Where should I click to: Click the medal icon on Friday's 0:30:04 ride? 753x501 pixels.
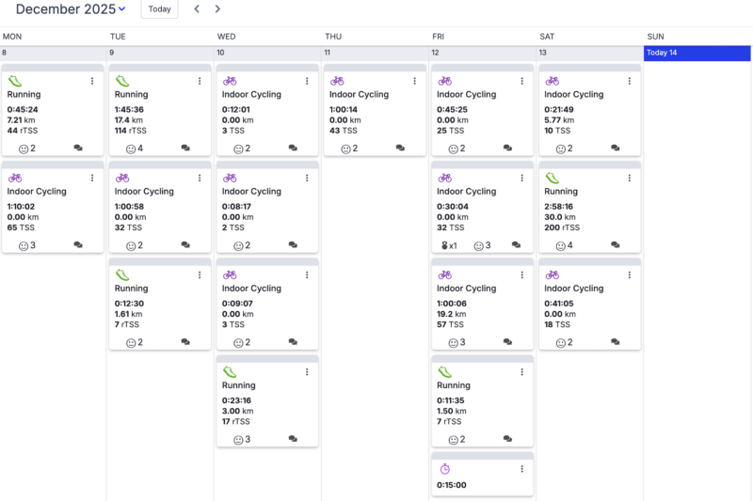tap(445, 246)
